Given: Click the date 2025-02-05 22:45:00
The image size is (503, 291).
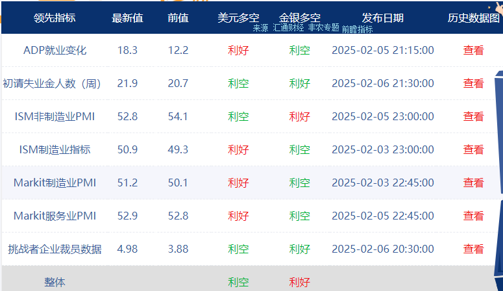Looking at the screenshot, I should 383,216.
